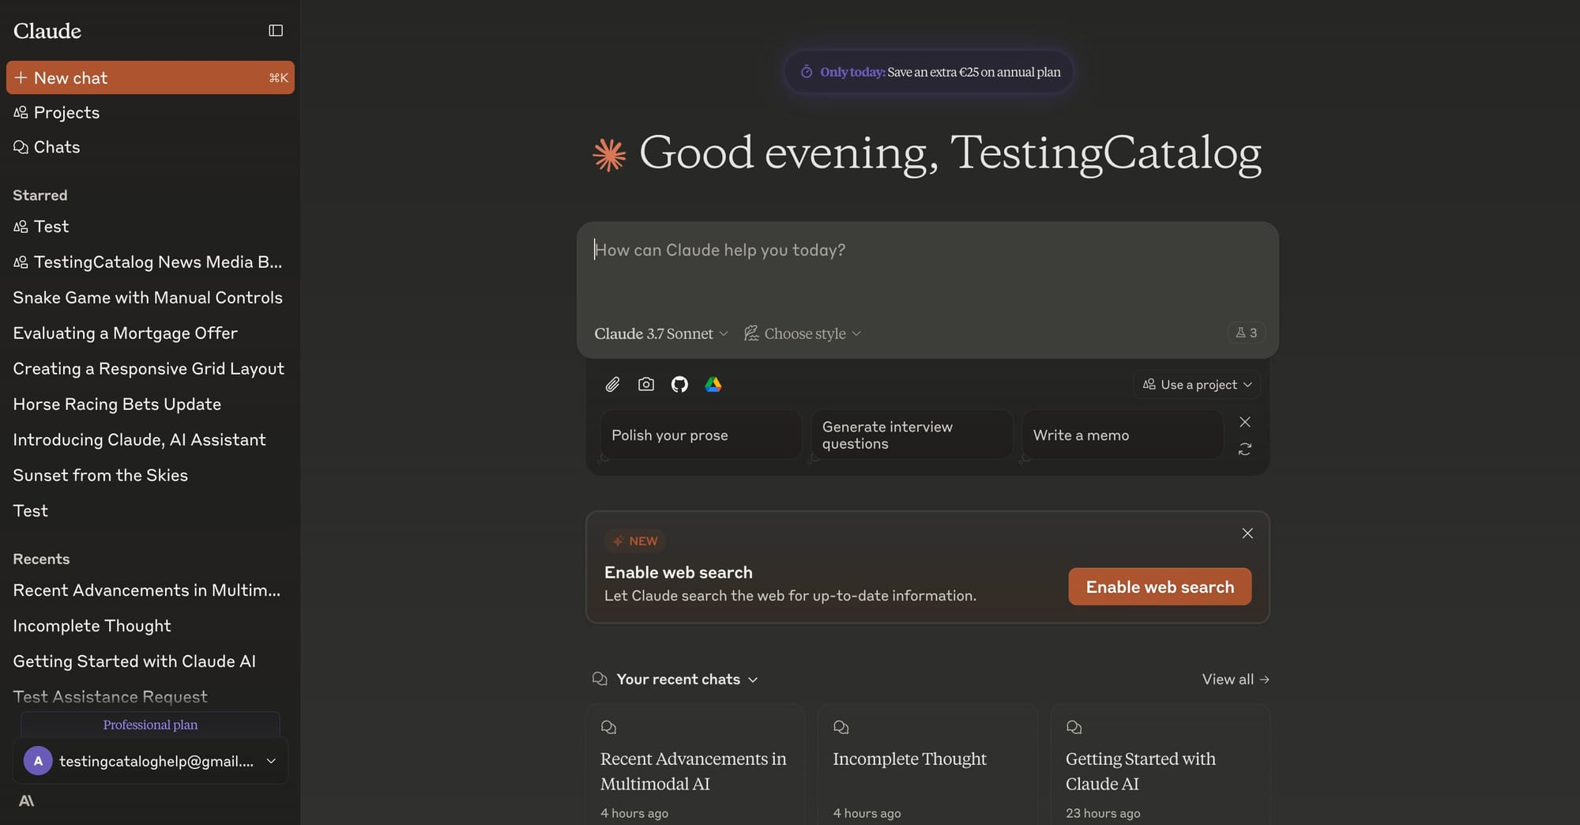Open Recent Advancements in Multimodal AI card

tap(695, 765)
